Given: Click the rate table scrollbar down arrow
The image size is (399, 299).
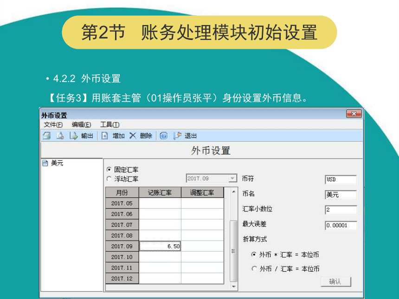Looking at the screenshot, I should pyautogui.click(x=233, y=286).
